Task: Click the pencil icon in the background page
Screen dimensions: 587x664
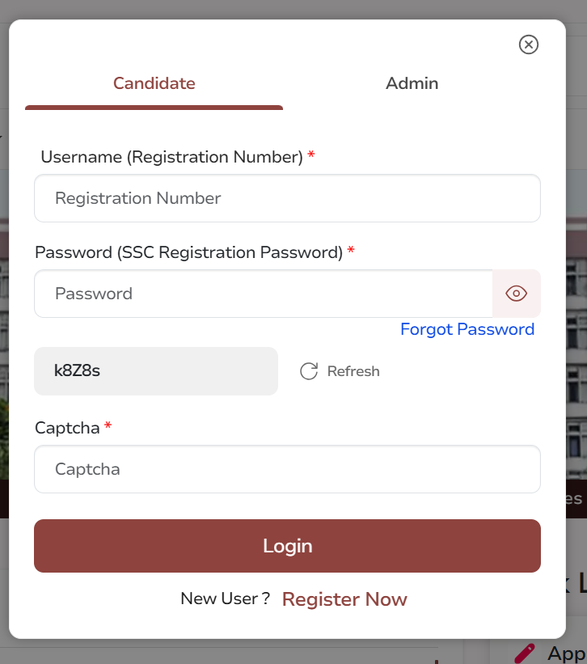Action: click(525, 653)
